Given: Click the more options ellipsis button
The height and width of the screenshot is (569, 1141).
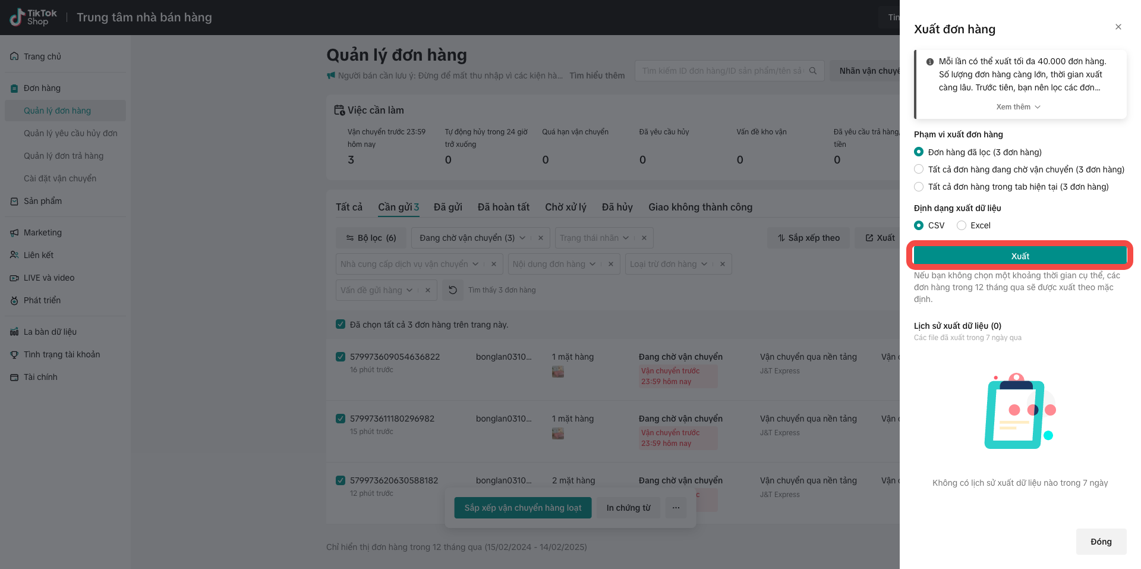Looking at the screenshot, I should 676,508.
